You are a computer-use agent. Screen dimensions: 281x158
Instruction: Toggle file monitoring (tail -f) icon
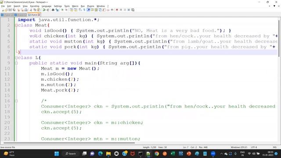click(112, 10)
